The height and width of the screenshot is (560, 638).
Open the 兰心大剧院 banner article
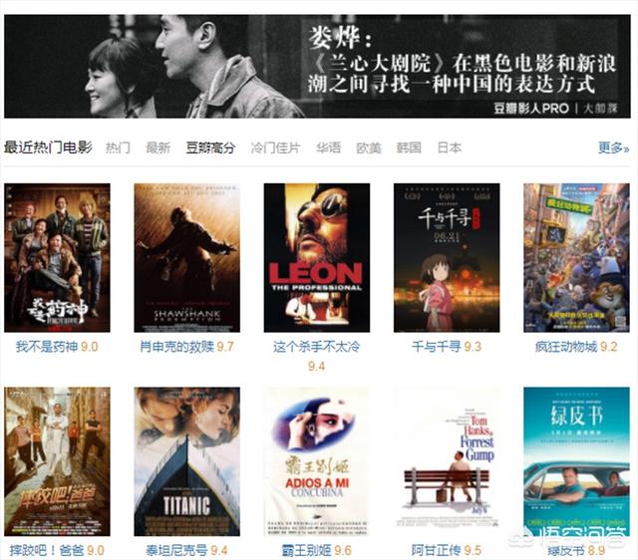click(x=317, y=67)
